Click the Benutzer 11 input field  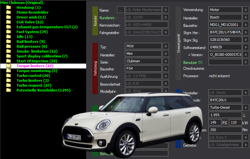(x=225, y=62)
